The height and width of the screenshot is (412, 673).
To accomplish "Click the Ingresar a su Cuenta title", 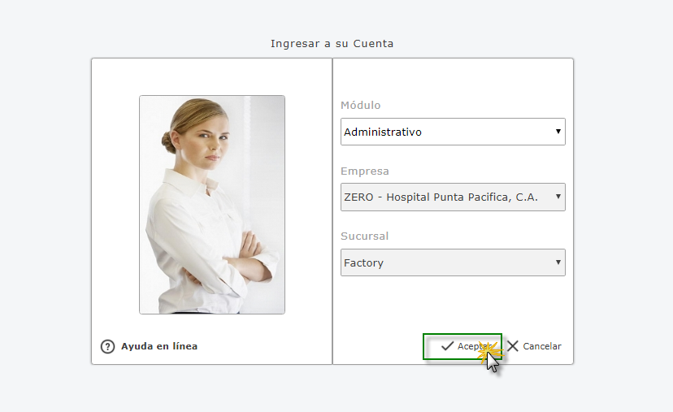I will (332, 44).
